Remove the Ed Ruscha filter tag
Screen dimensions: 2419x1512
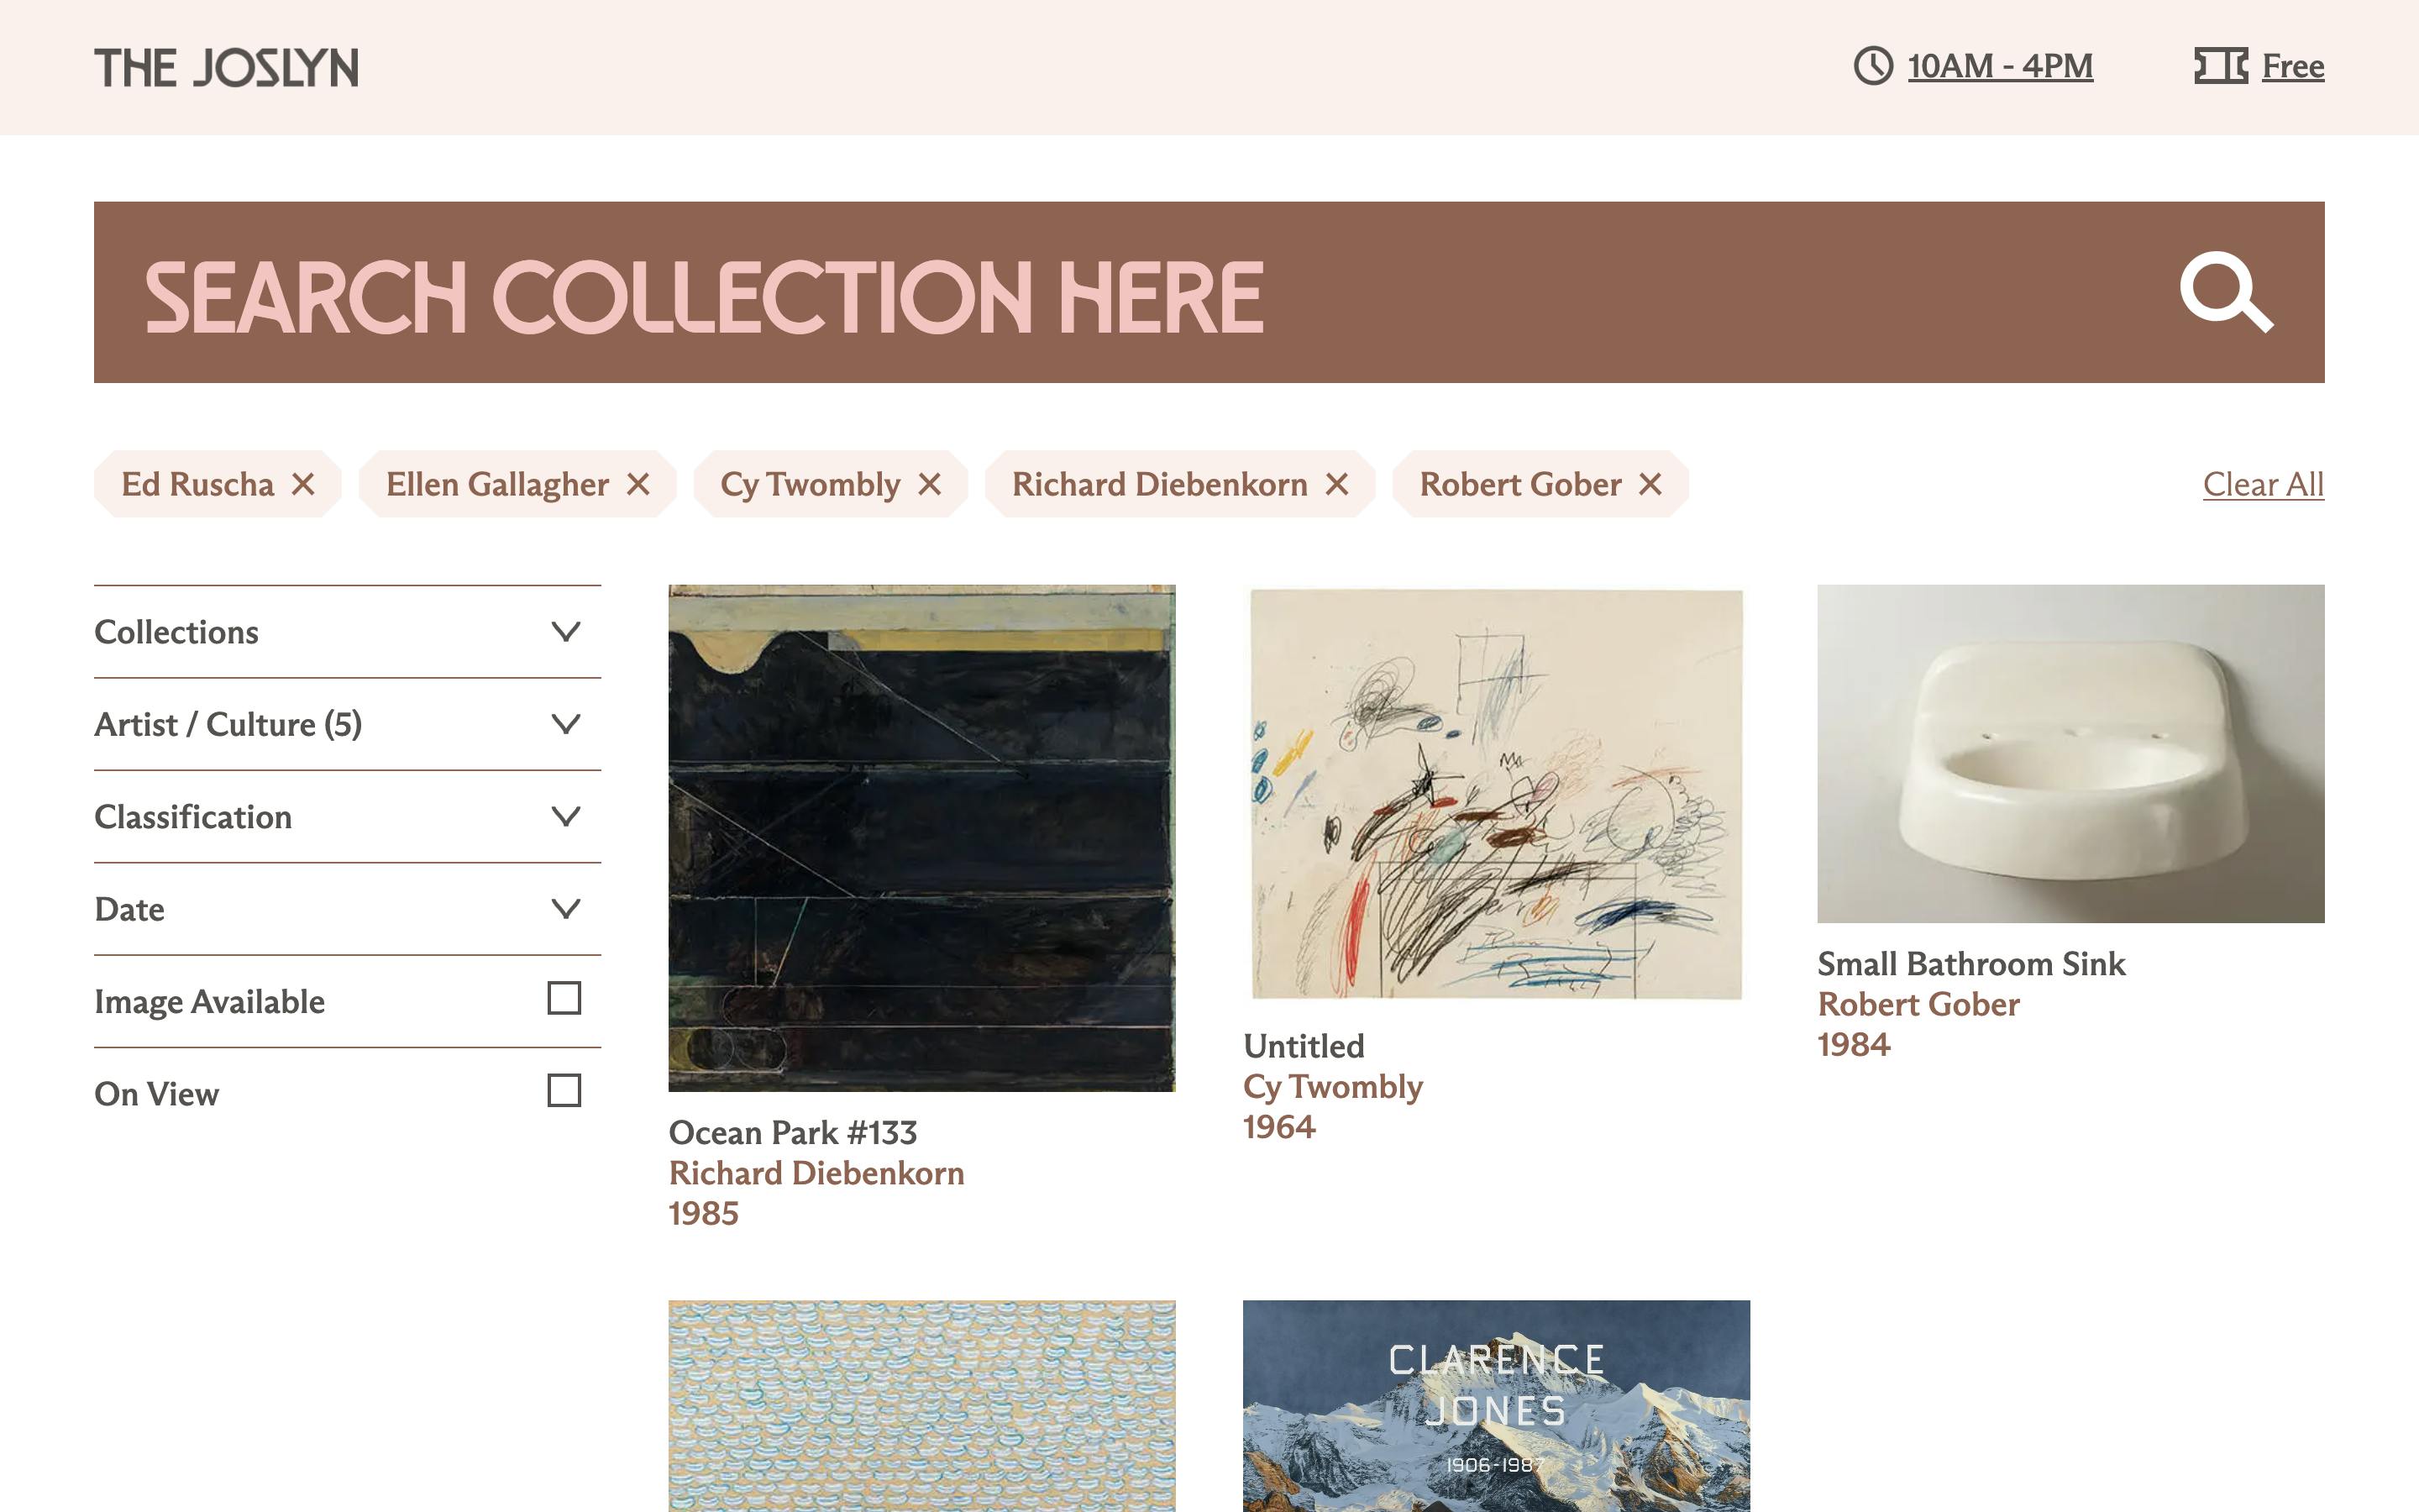click(303, 484)
